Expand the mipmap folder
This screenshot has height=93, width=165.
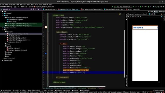coord(4,52)
